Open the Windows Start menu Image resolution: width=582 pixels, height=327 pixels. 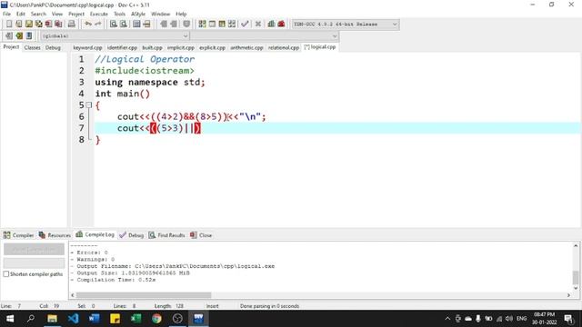[10, 319]
